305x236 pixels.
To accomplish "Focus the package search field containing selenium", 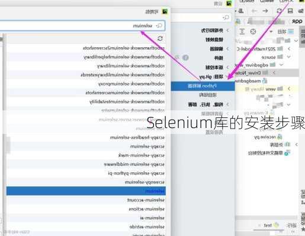I will 82,26.
